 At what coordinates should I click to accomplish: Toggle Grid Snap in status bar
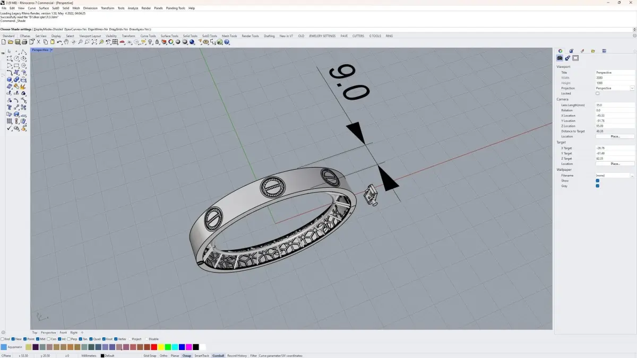150,356
